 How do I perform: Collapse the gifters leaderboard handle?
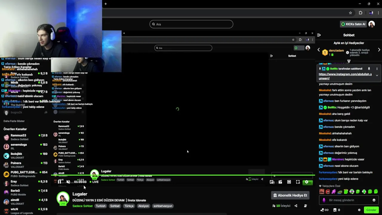349,61
